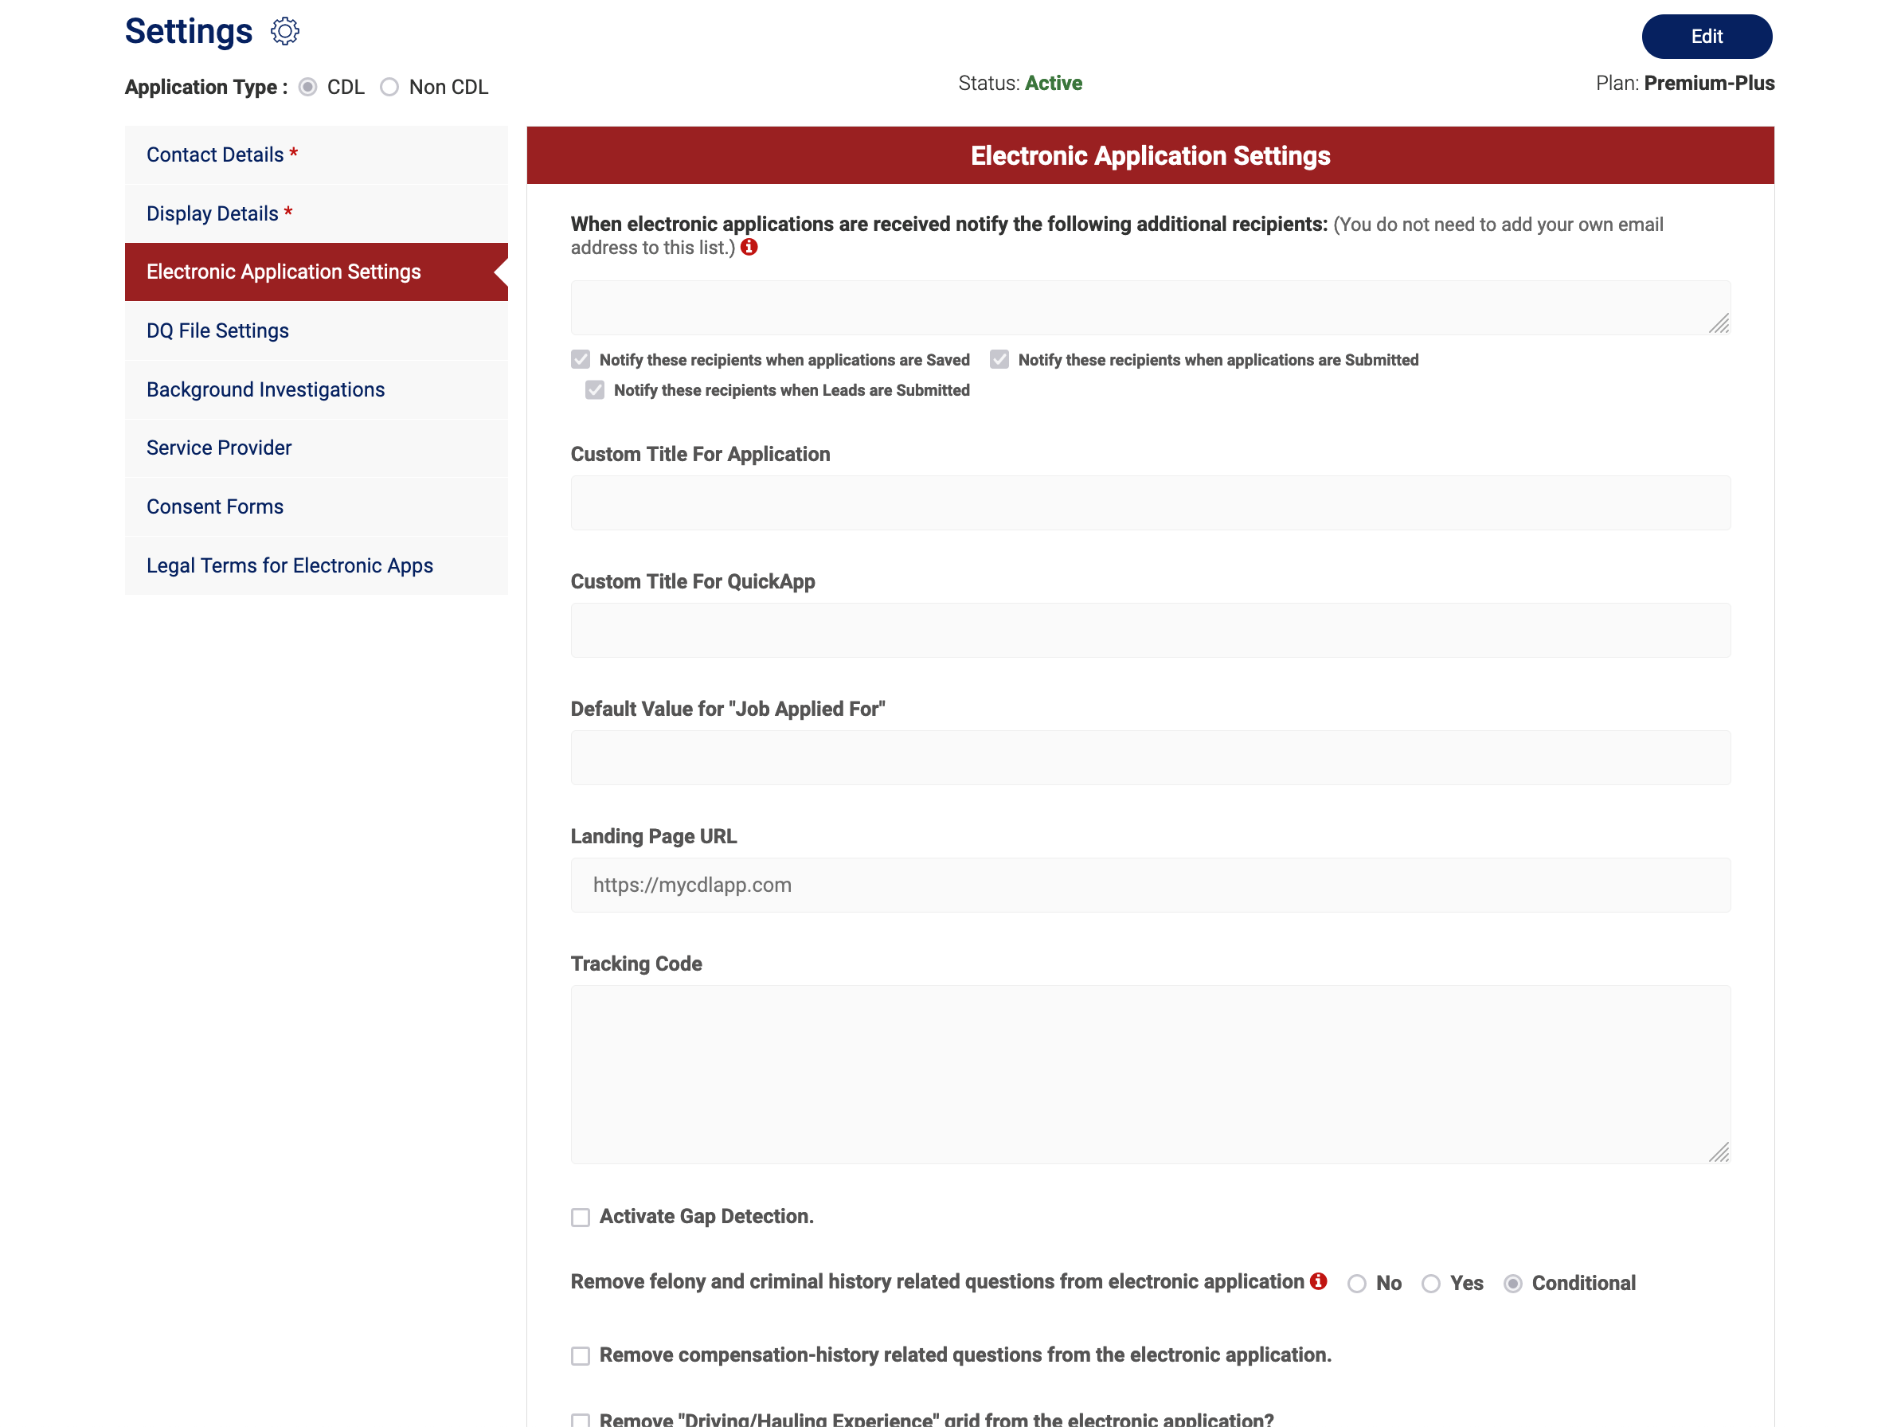Click resize handle of recipients textarea

(x=1719, y=323)
